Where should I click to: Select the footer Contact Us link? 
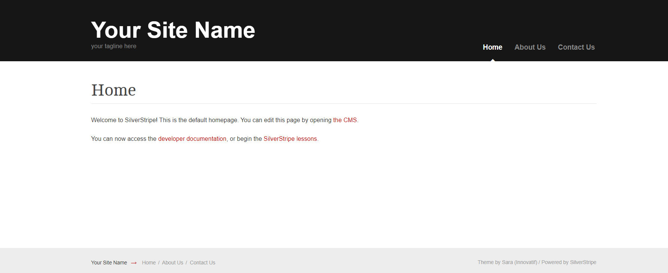(x=202, y=263)
